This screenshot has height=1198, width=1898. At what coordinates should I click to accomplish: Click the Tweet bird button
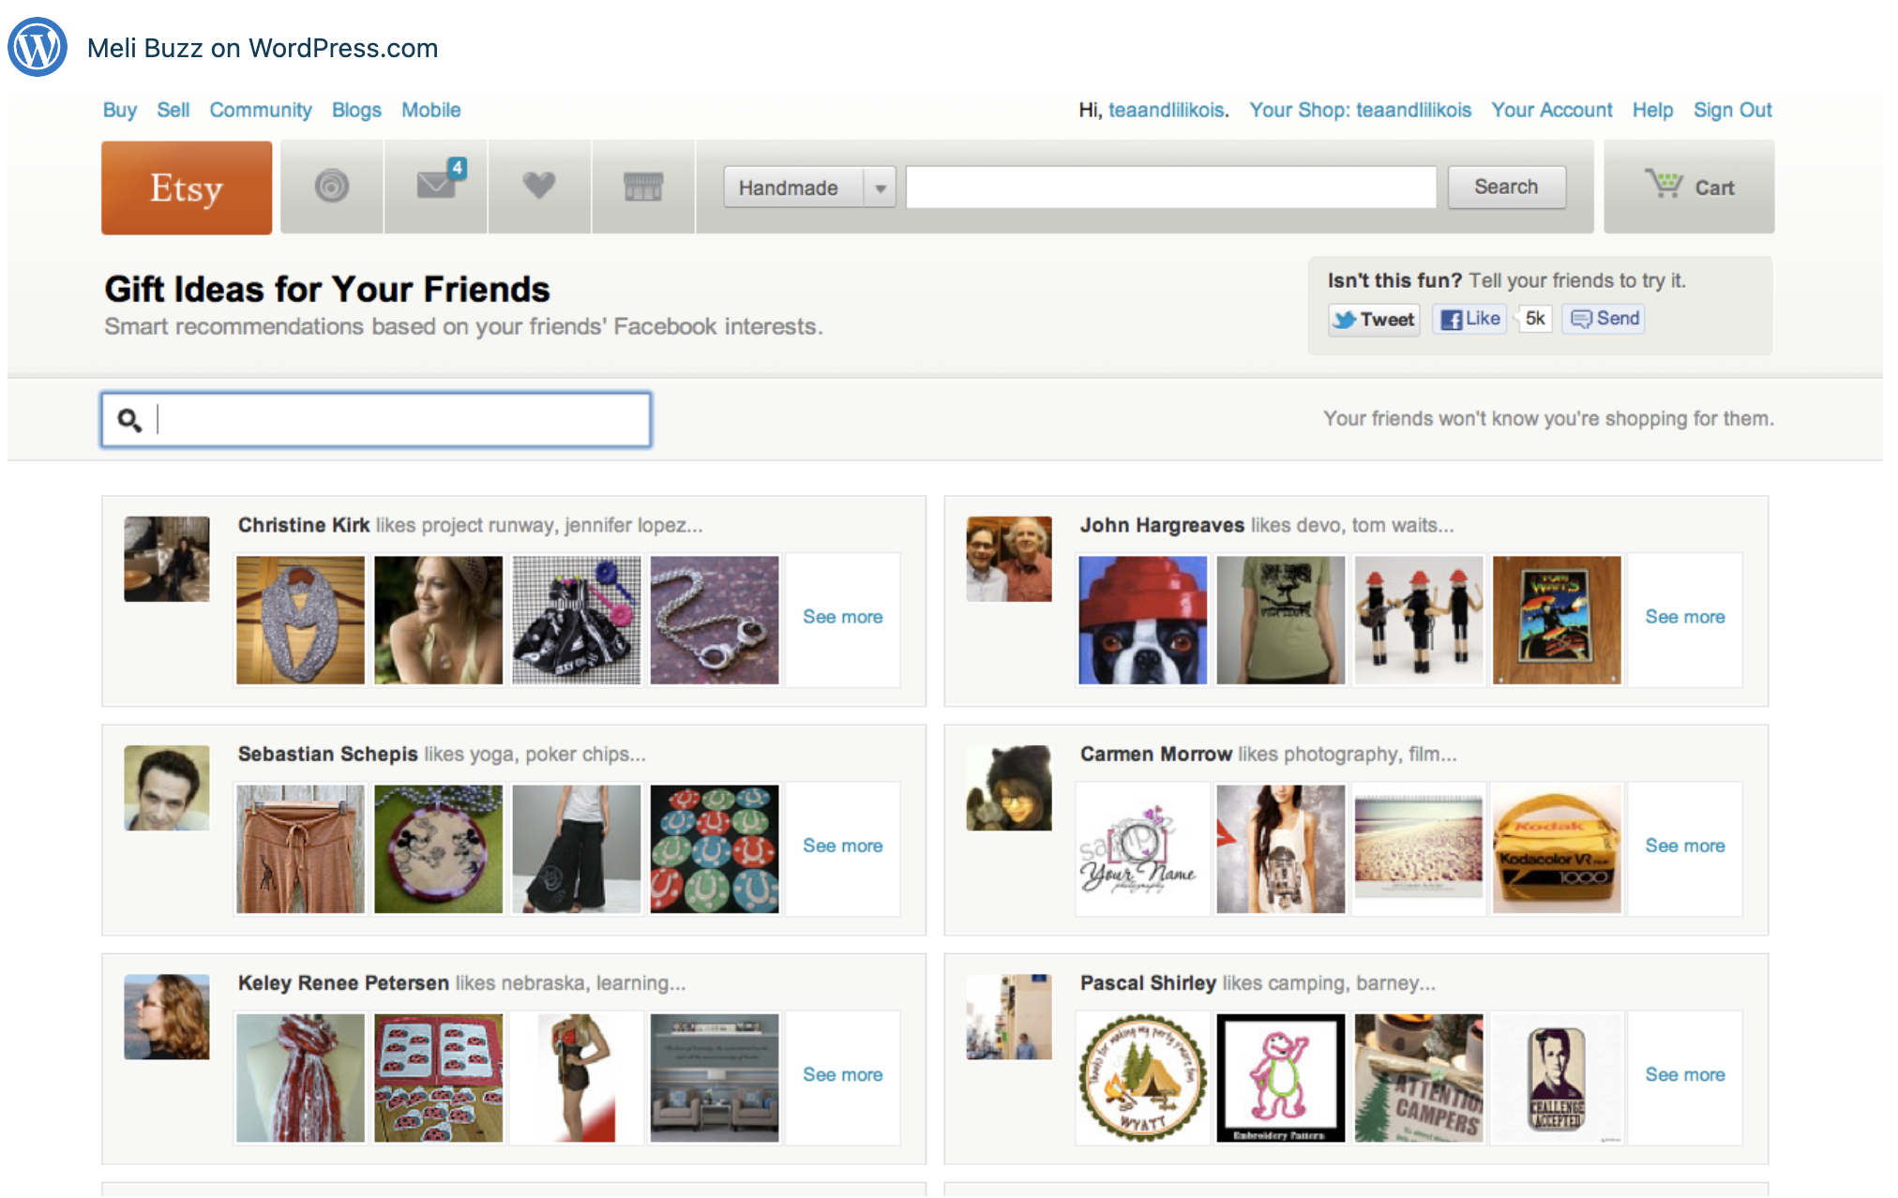click(1374, 319)
